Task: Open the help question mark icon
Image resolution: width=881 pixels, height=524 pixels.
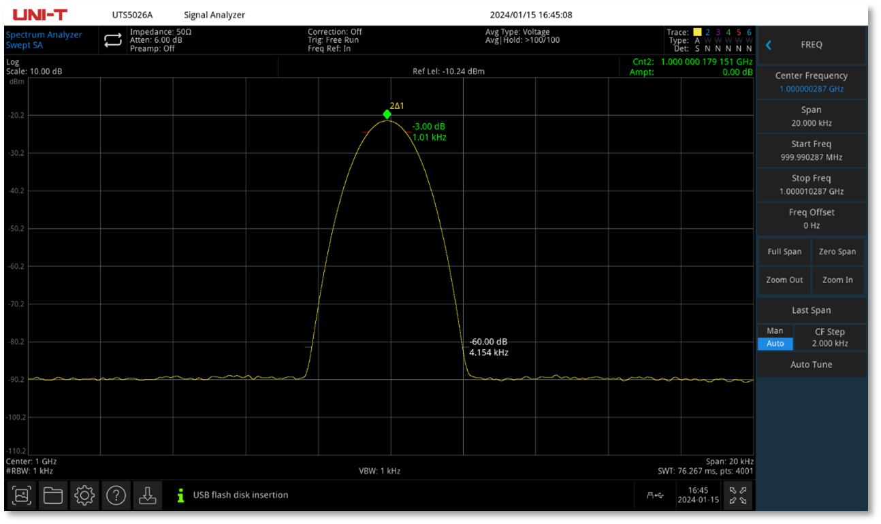Action: pyautogui.click(x=116, y=495)
